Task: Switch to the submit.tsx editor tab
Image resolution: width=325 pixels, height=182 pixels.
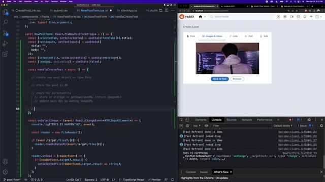Action: tap(59, 10)
